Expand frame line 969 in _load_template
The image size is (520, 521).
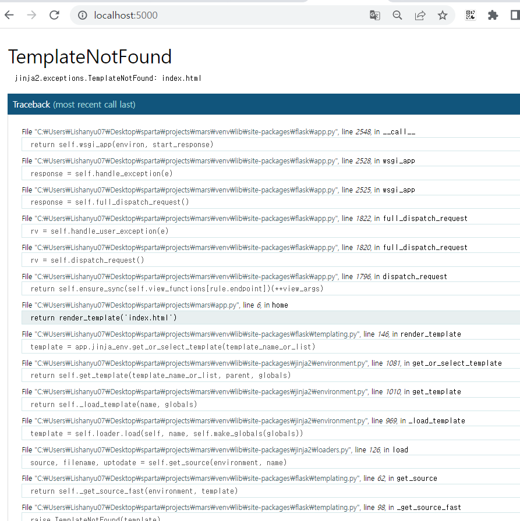pyautogui.click(x=243, y=421)
